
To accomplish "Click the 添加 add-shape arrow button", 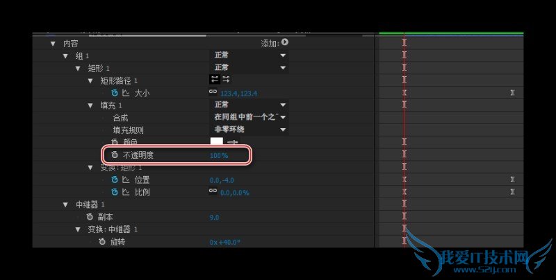I will pos(285,42).
